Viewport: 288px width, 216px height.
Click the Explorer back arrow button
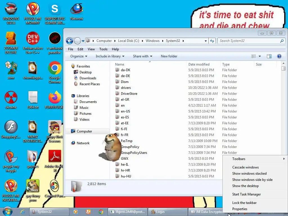point(70,41)
